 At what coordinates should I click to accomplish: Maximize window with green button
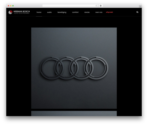[x=13, y=6]
